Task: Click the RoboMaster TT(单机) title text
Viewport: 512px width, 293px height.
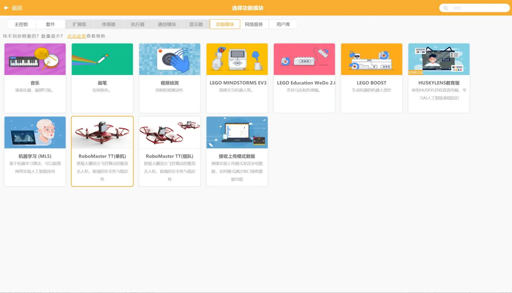Action: coord(102,156)
